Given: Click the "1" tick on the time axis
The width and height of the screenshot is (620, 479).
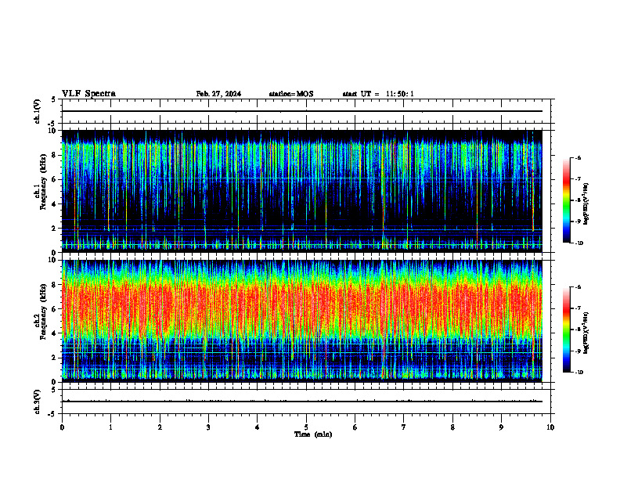Looking at the screenshot, I should click(110, 427).
